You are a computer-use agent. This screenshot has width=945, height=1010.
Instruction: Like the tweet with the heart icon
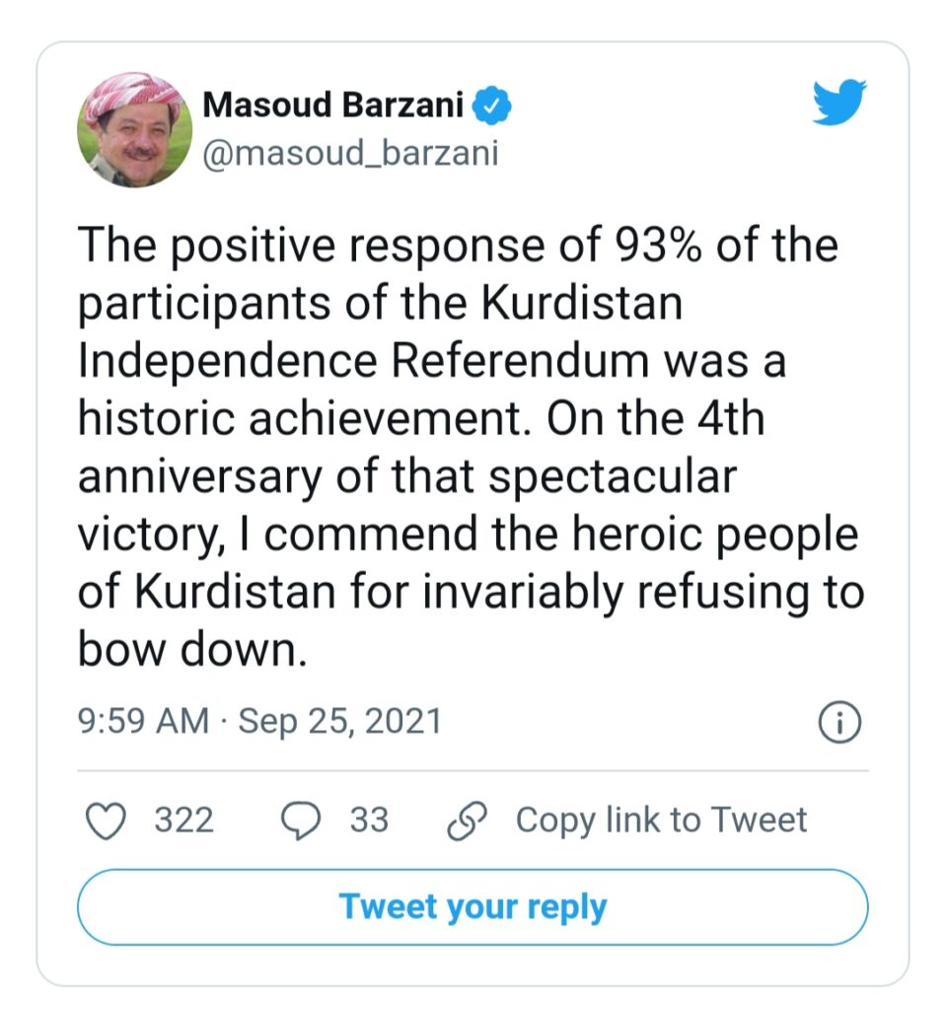[107, 821]
